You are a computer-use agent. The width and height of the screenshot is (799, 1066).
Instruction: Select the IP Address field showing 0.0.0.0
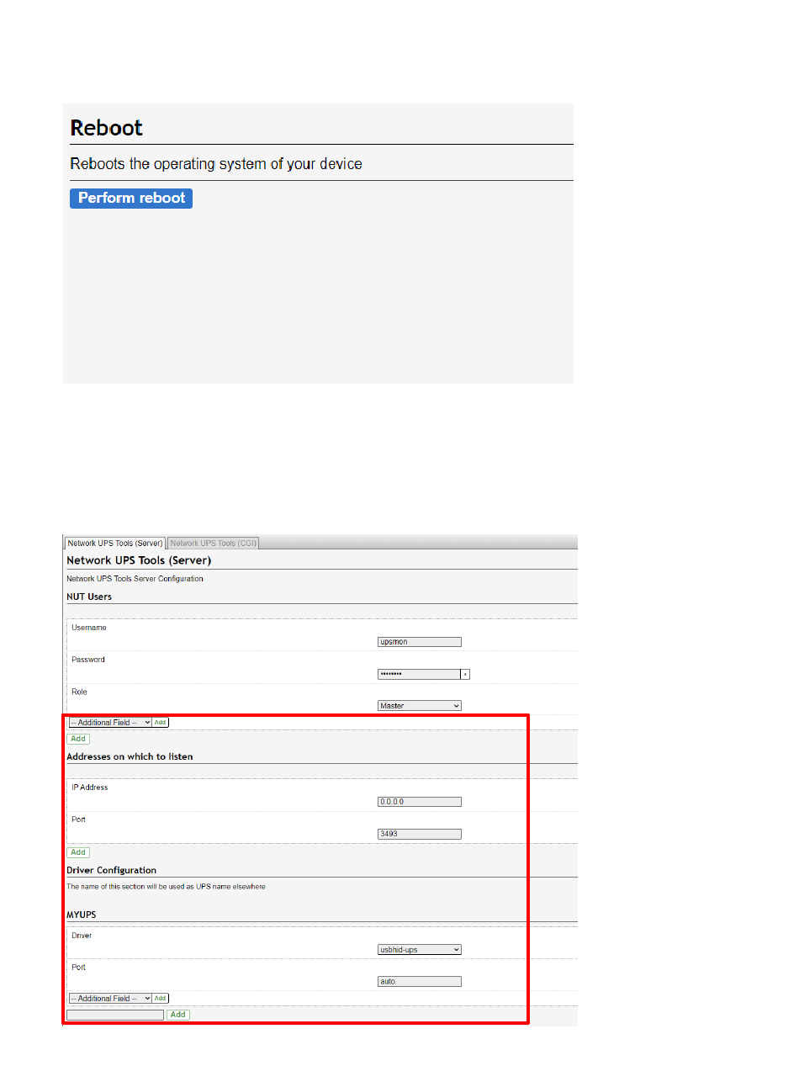(420, 802)
